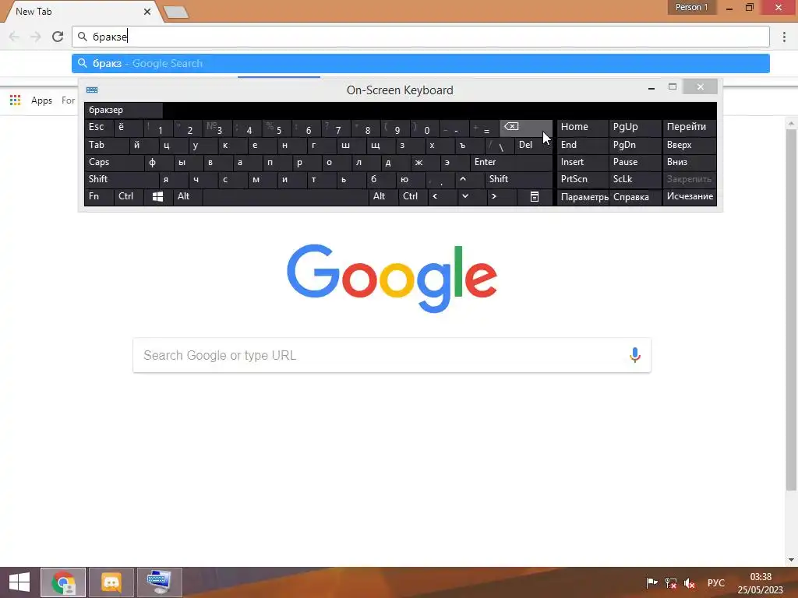This screenshot has height=598, width=798.
Task: Click the keyboard icon in On-Screen Keyboard title bar
Action: click(92, 90)
